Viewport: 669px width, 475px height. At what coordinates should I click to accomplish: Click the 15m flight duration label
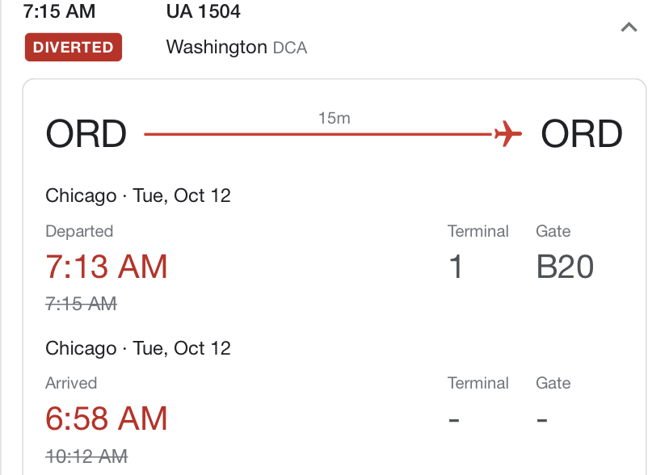334,118
